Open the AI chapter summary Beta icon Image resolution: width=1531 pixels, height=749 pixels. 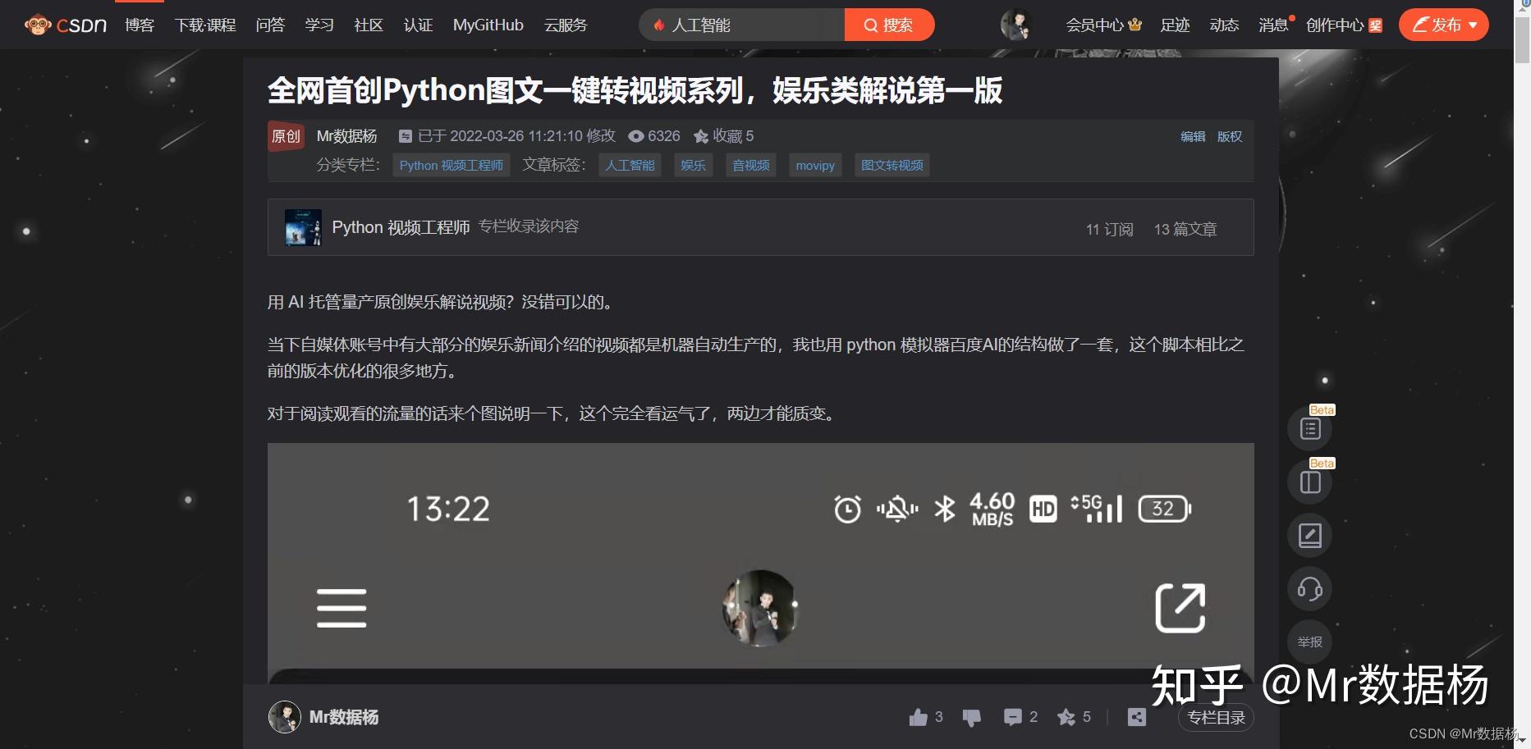click(1309, 428)
